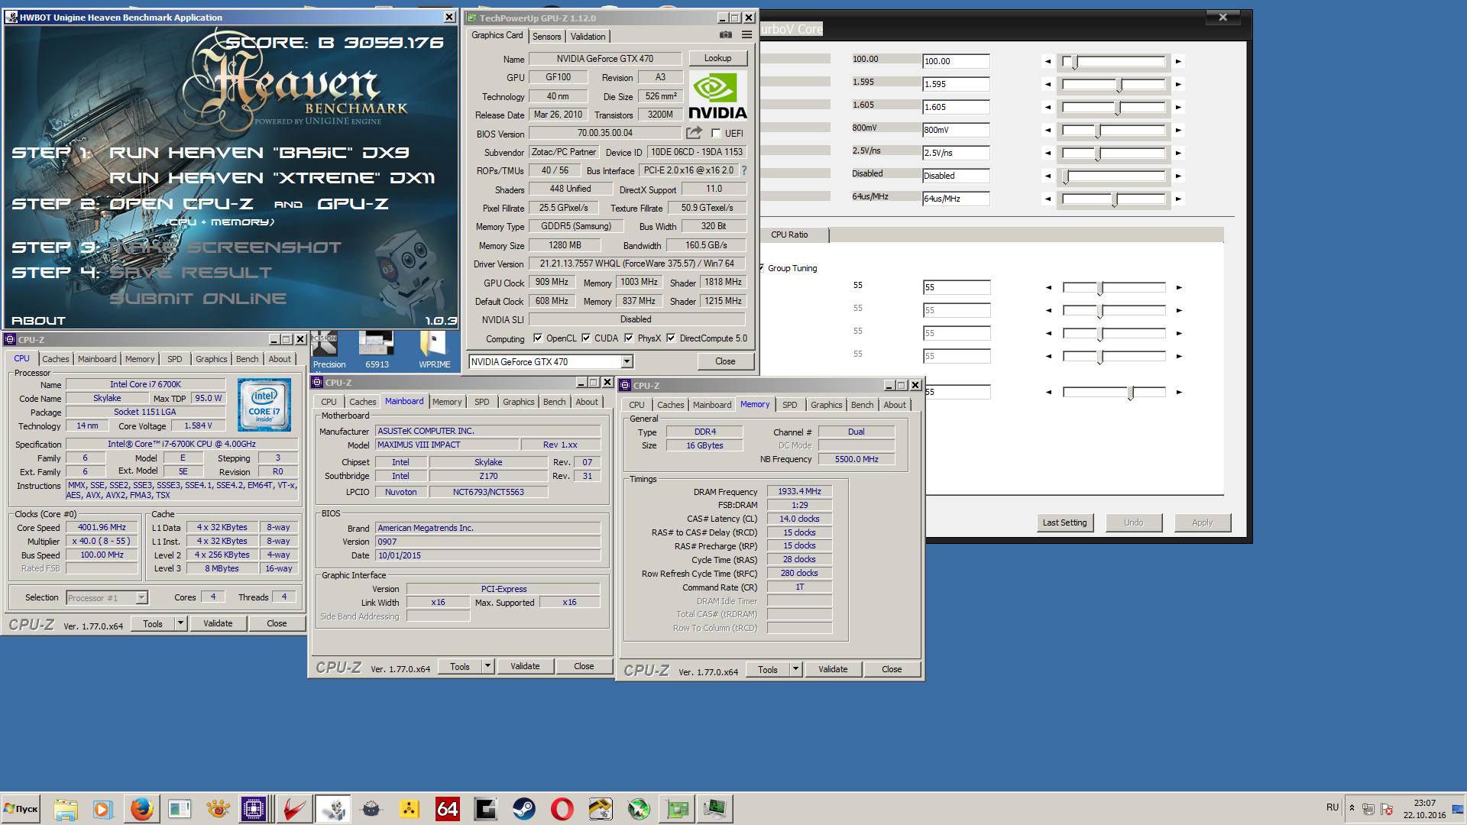Switch to CPU-Z purple chip taskbar icon
The image size is (1467, 825).
(x=254, y=809)
